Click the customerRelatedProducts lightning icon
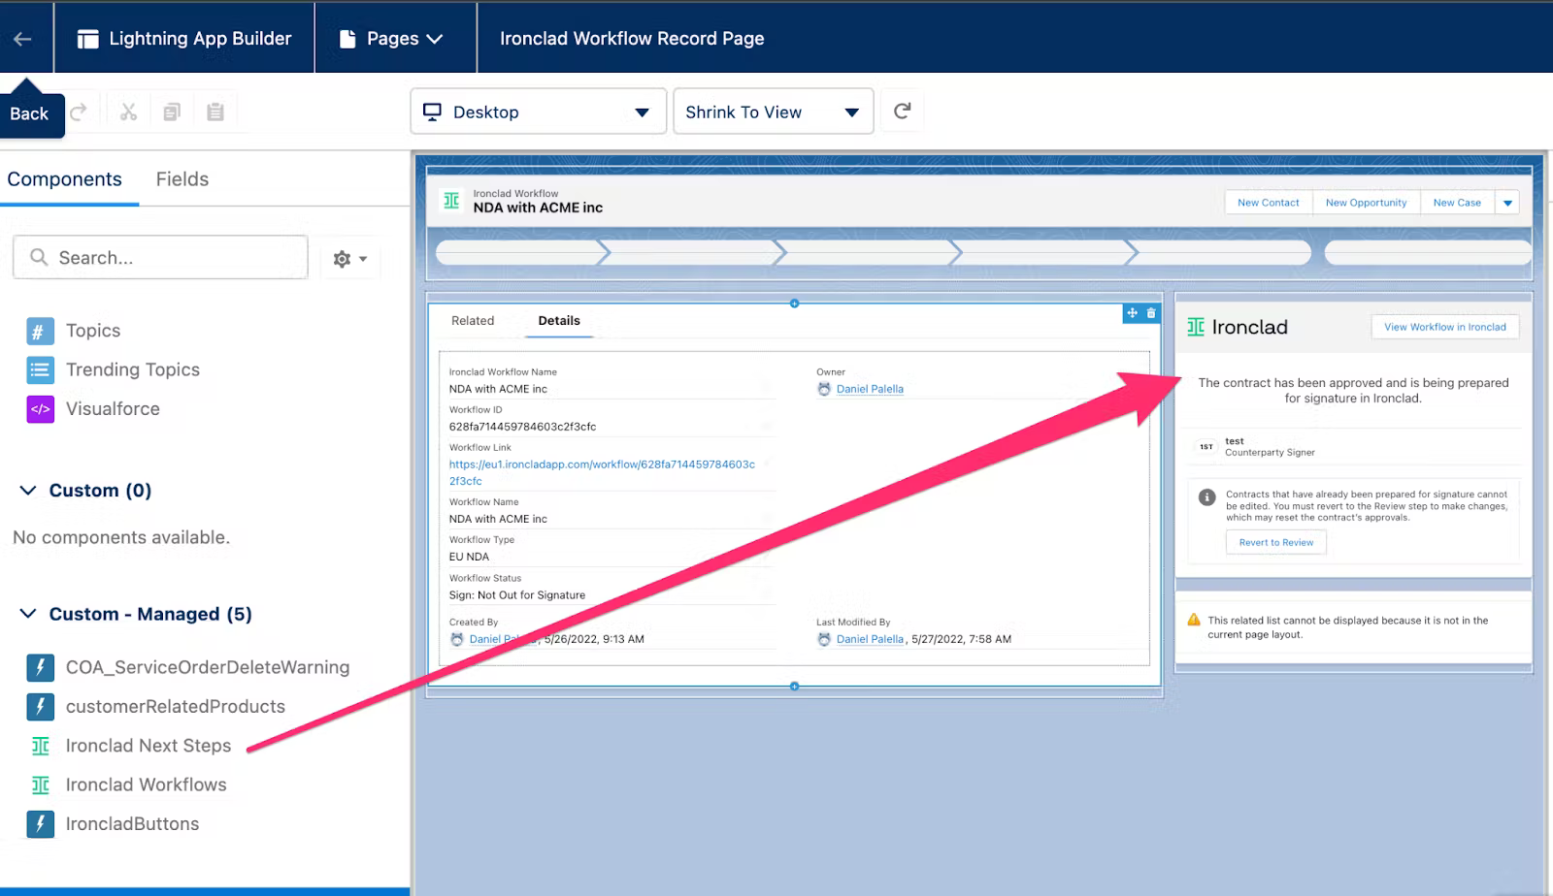1553x896 pixels. 40,707
